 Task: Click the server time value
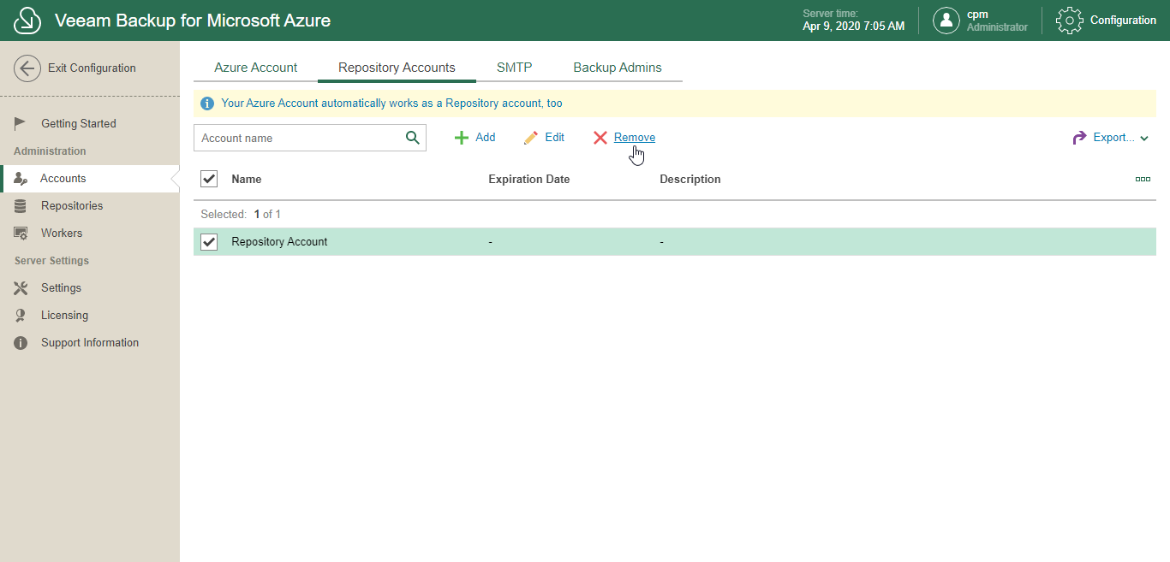[853, 27]
